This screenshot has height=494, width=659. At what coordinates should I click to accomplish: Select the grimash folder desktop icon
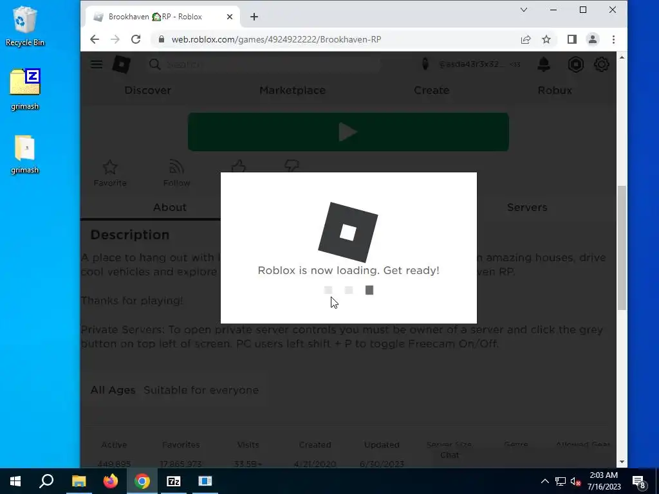tap(25, 154)
